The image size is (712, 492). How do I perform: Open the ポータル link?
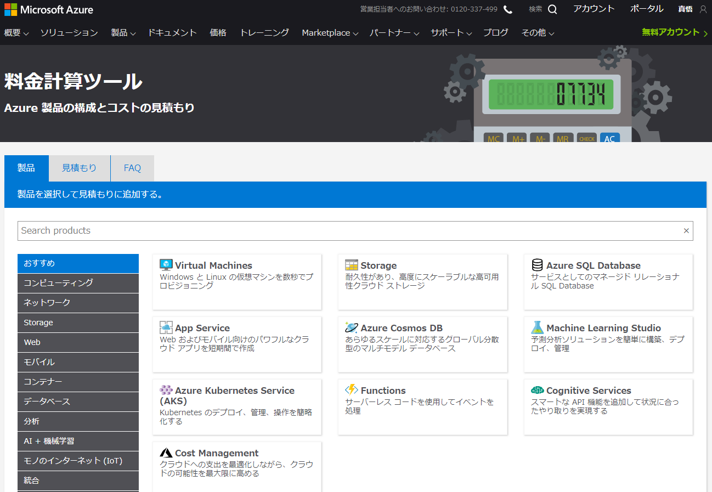coord(647,9)
